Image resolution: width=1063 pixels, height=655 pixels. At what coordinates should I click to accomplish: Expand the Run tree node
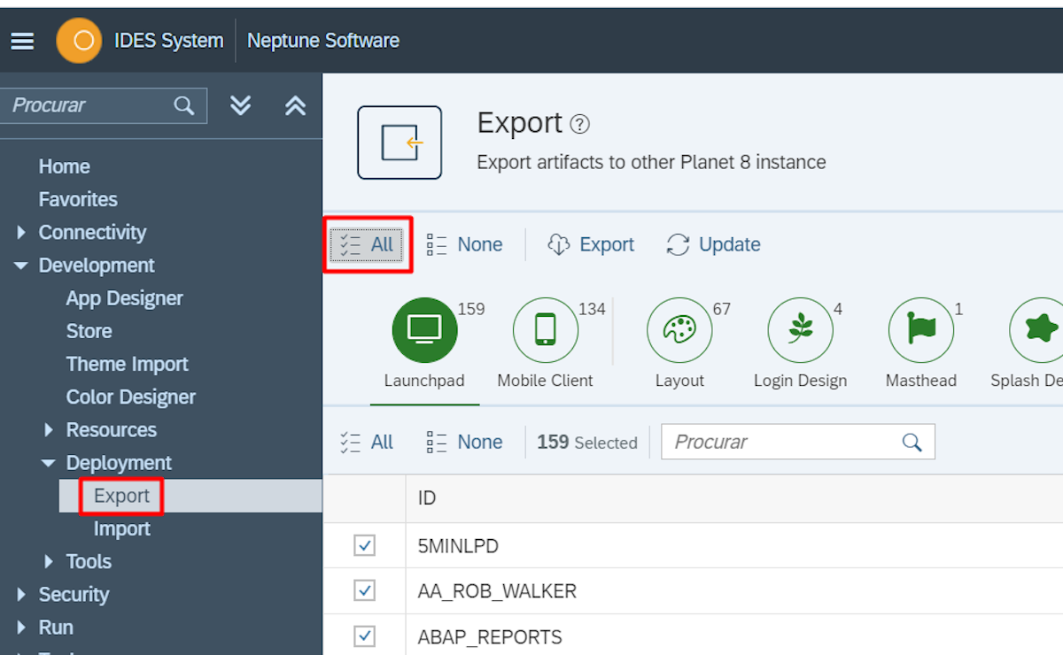pos(21,628)
